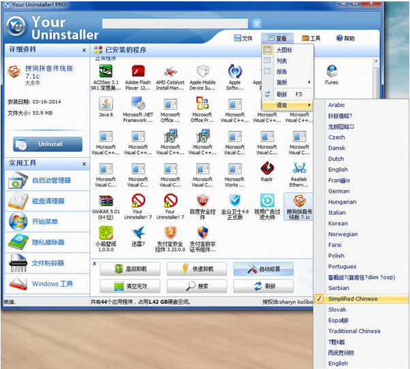Open the Windows 工具 item
The image size is (410, 369).
tap(47, 283)
